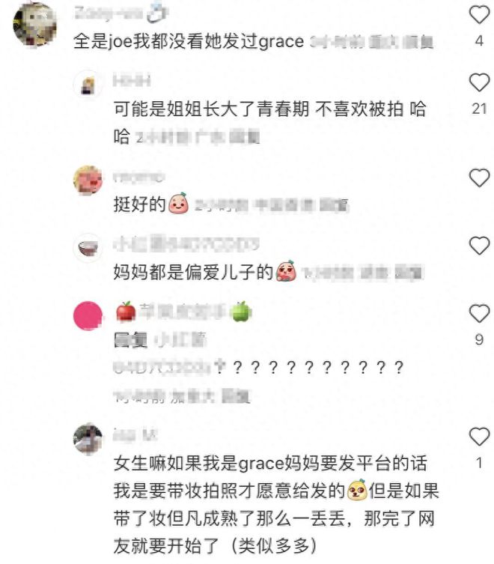Click the ring emoji next to the top username
Screen dimensions: 494x564
[x=158, y=13]
